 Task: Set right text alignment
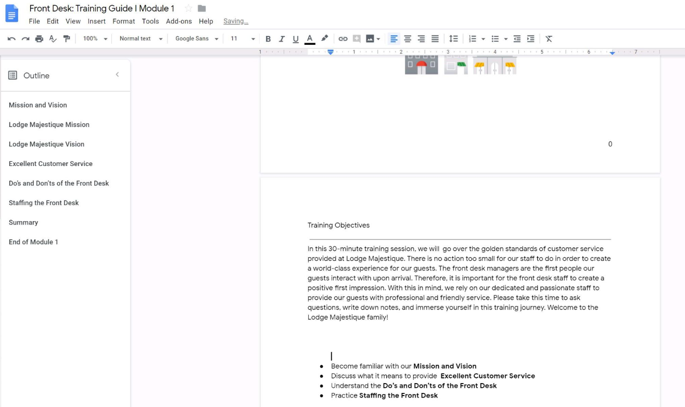[x=421, y=39]
